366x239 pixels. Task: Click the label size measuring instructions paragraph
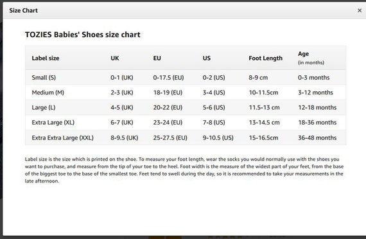coord(184,170)
